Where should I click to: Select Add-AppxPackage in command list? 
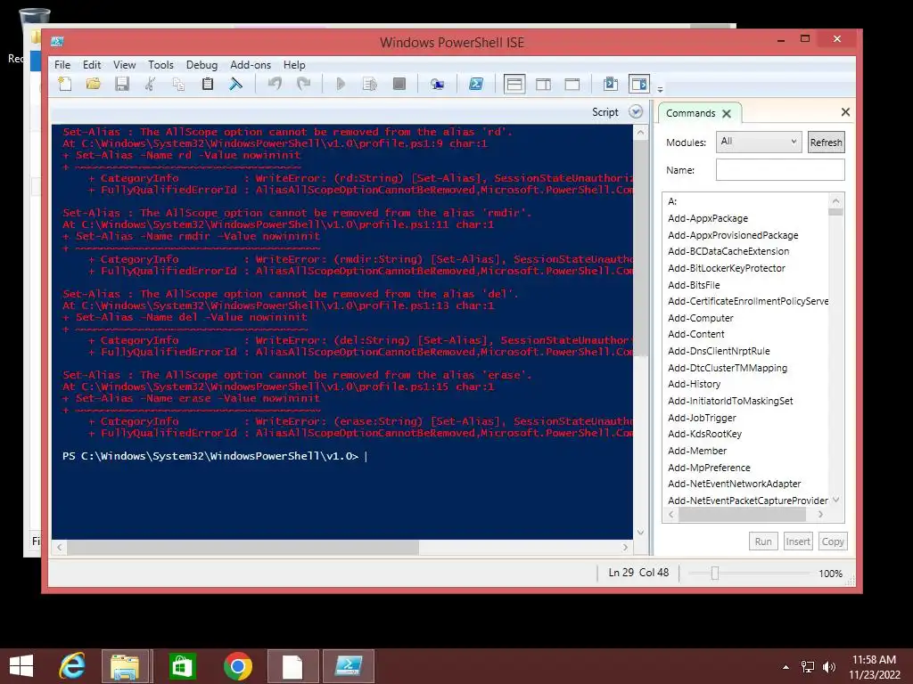pyautogui.click(x=708, y=219)
